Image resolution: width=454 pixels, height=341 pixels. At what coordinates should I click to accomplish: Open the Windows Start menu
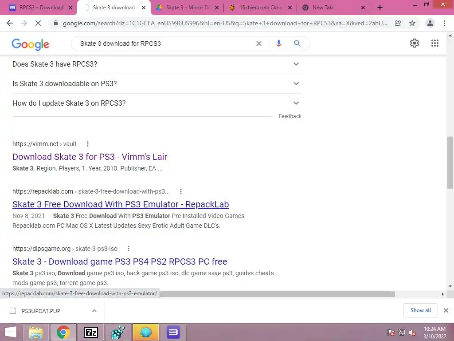point(11,332)
